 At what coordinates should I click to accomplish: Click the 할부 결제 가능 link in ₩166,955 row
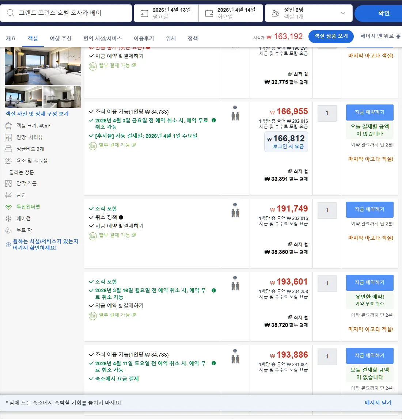click(x=117, y=145)
